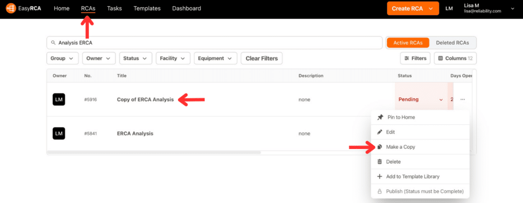The image size is (523, 203).
Task: Open the three-dot menu for row #5916
Action: pos(463,99)
